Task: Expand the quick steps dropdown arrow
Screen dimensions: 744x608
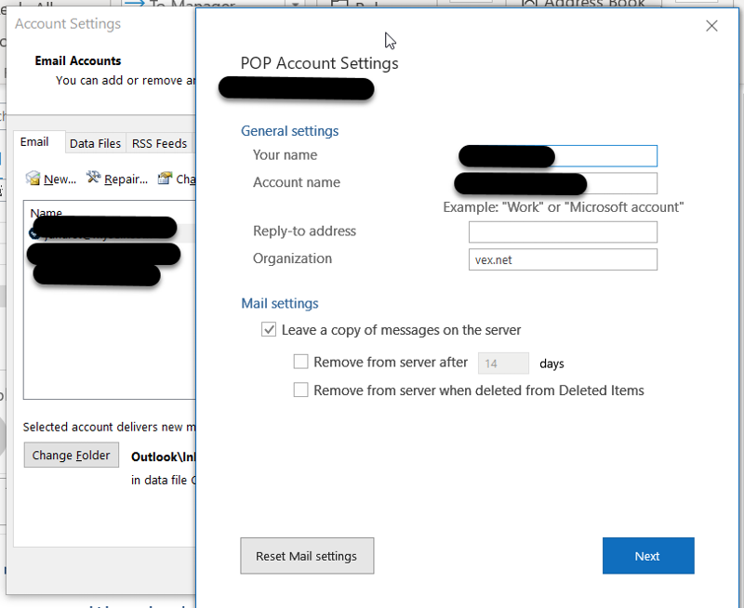Action: [x=295, y=5]
